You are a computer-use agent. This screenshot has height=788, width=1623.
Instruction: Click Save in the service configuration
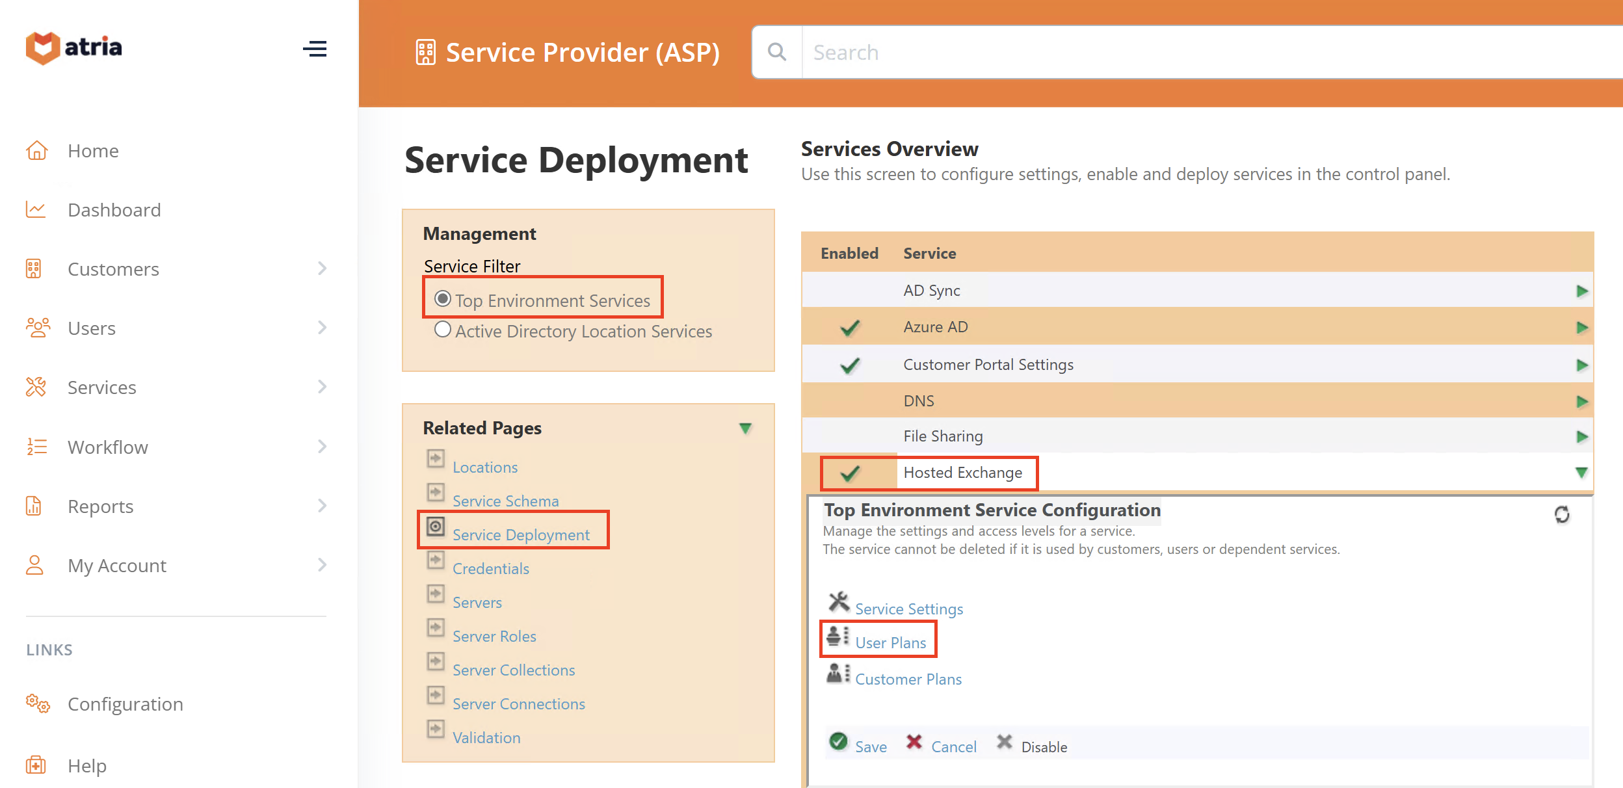click(870, 746)
